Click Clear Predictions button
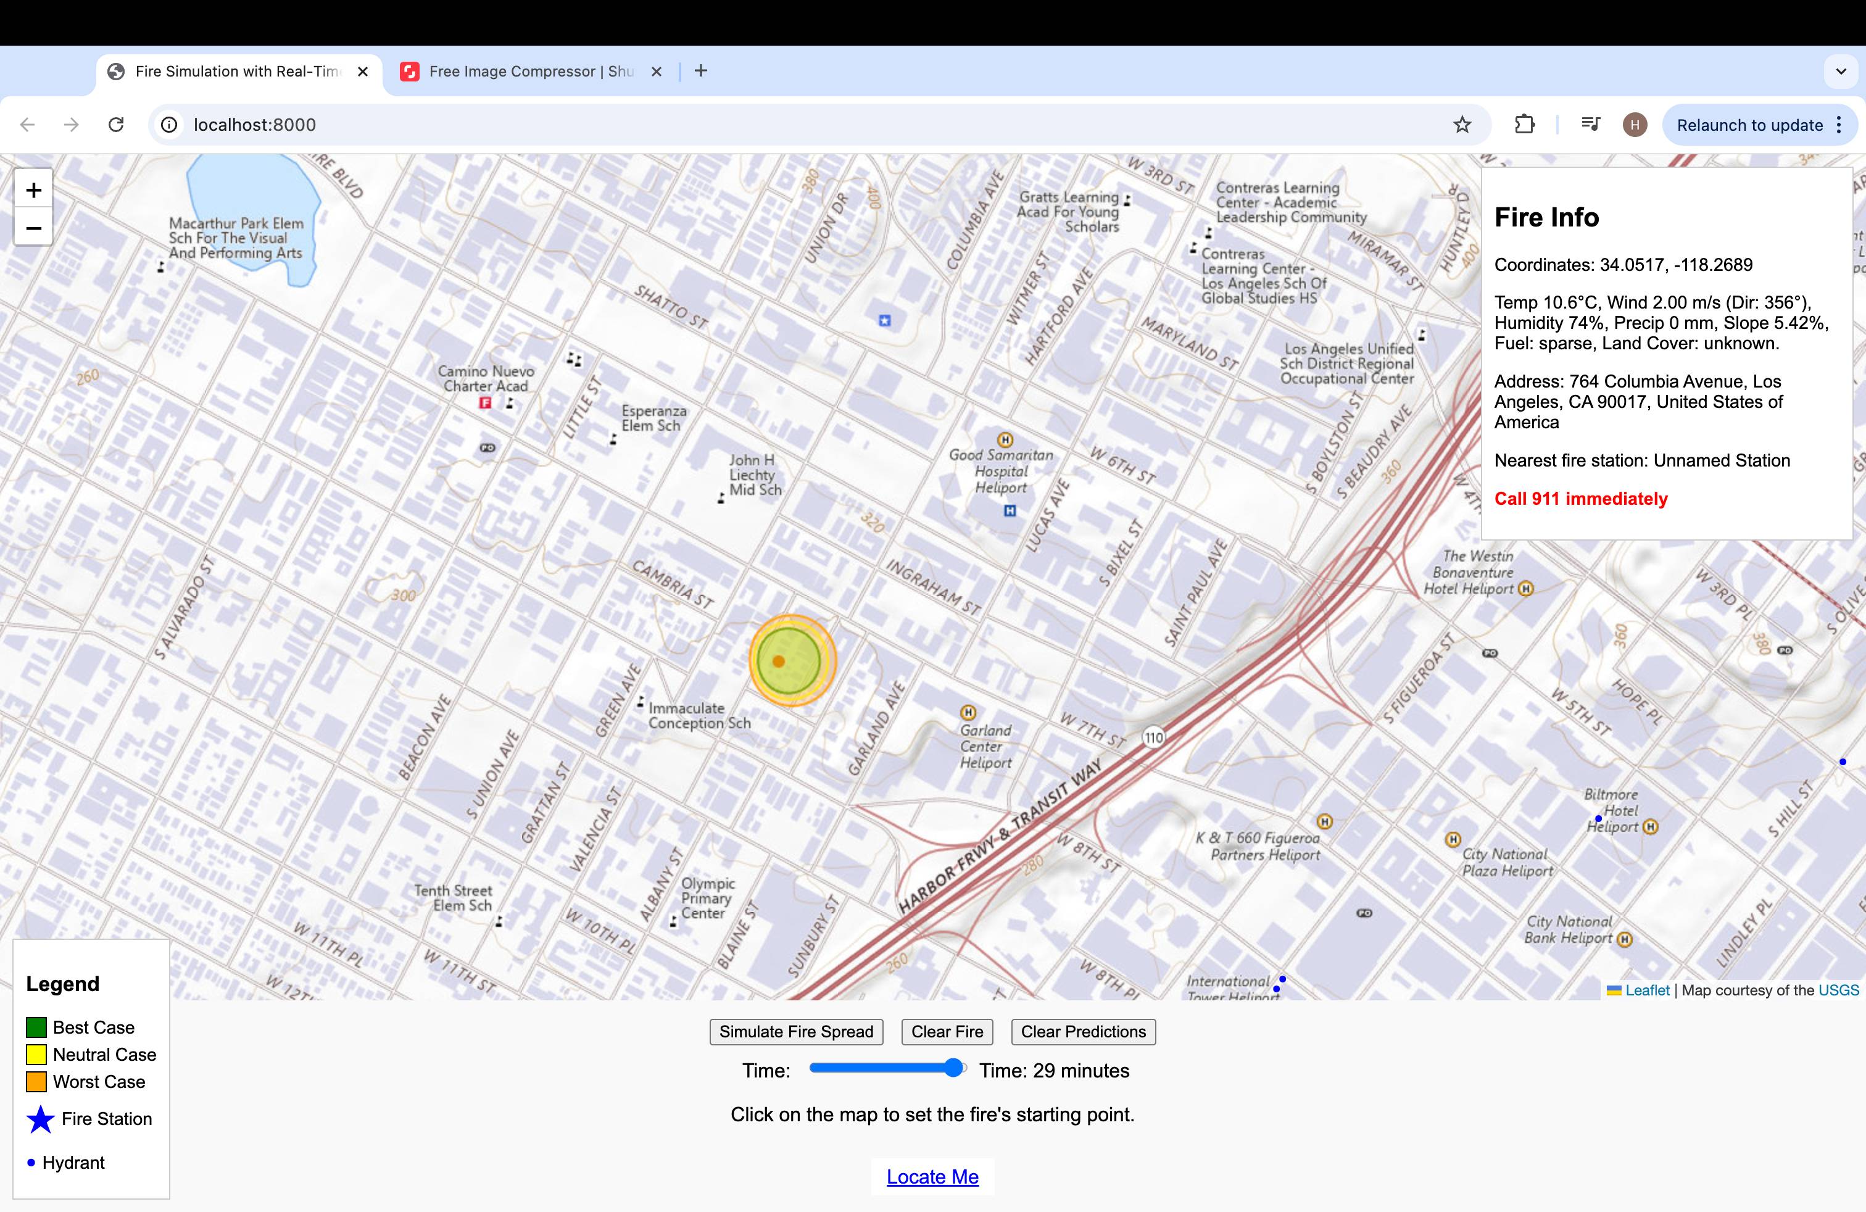The width and height of the screenshot is (1866, 1212). coord(1083,1032)
